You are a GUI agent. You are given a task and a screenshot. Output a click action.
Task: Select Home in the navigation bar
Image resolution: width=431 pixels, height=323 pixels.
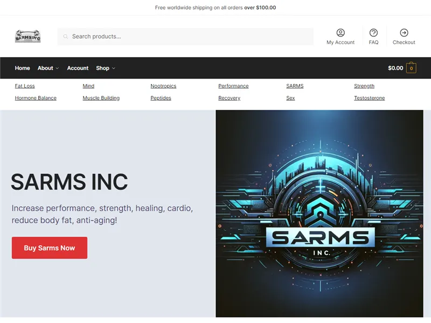click(x=22, y=68)
